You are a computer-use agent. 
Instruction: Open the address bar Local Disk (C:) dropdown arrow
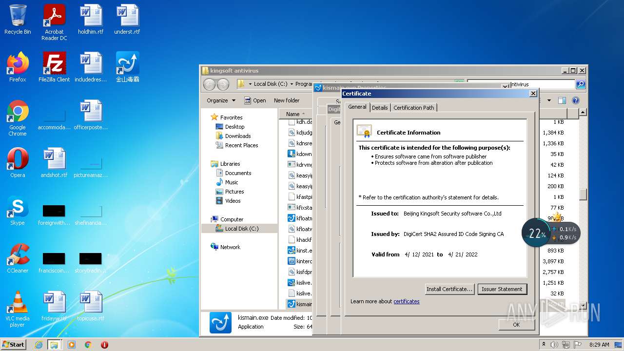(291, 84)
